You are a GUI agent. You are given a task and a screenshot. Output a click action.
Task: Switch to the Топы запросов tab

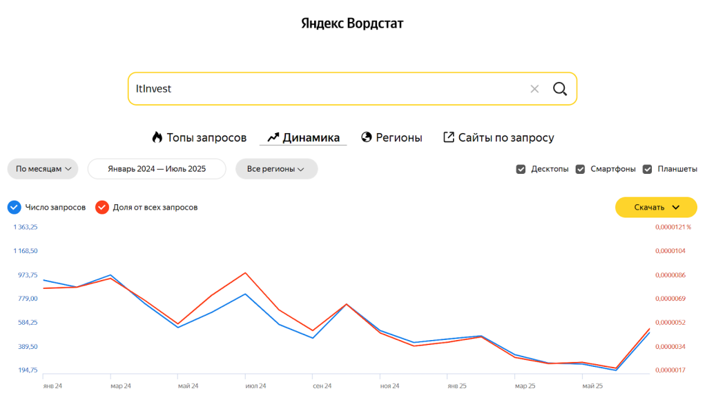[x=206, y=137]
